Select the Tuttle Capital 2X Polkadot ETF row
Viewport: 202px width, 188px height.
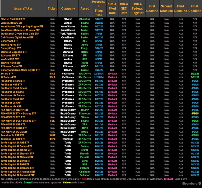coord(18,175)
